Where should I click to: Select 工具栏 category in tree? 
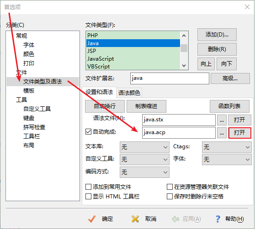pyautogui.click(x=32, y=136)
